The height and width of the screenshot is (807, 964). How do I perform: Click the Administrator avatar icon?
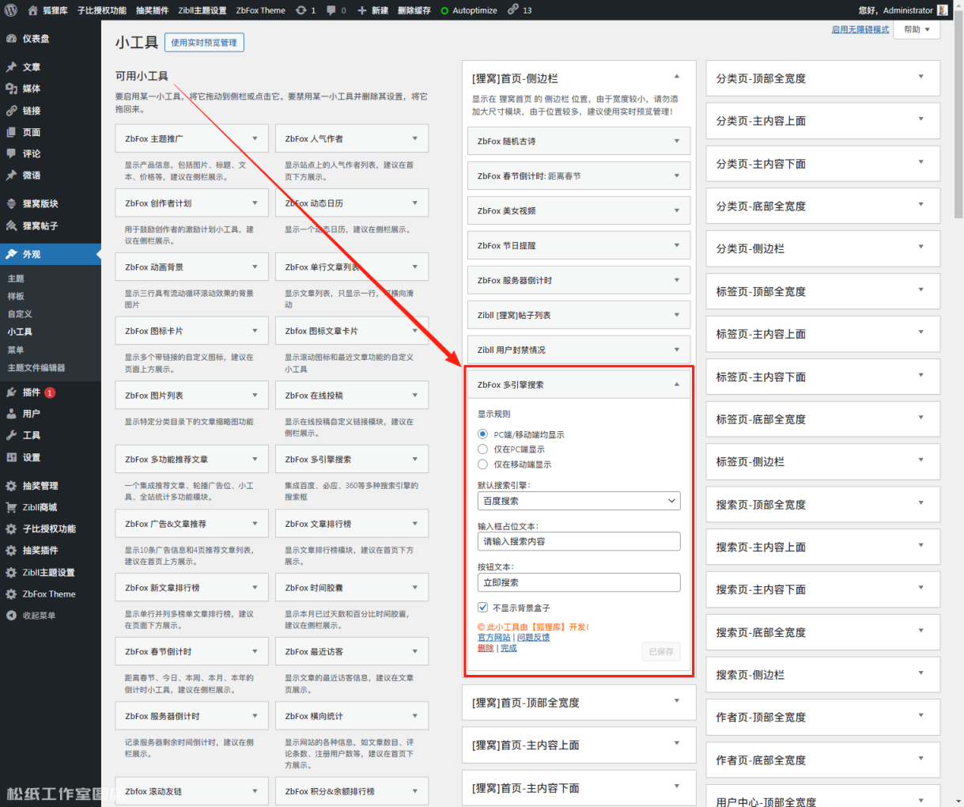coord(942,10)
